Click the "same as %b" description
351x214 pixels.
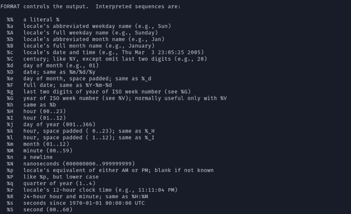tap(40, 105)
